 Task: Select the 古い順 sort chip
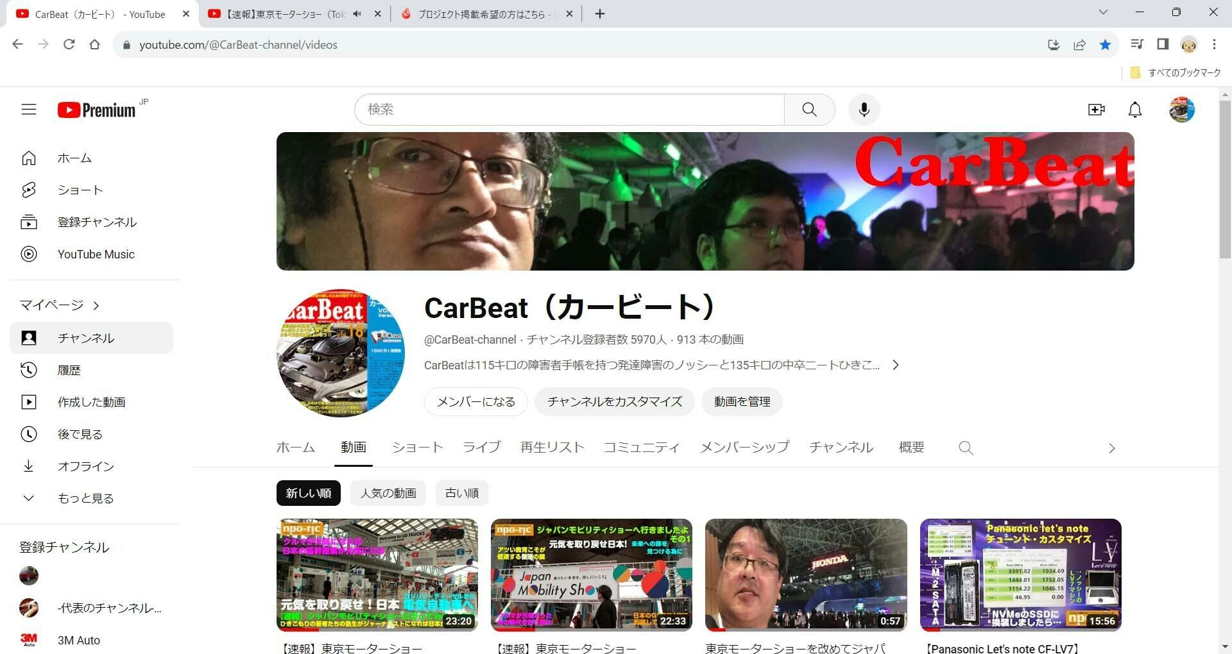point(462,493)
